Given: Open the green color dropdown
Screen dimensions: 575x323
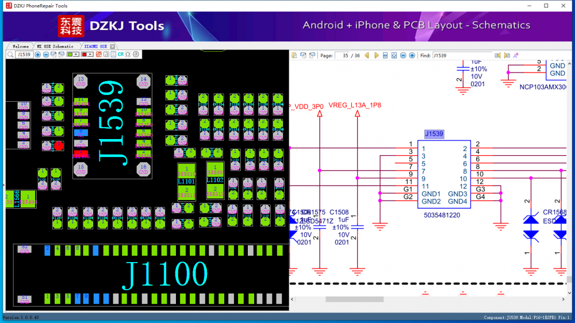Looking at the screenshot, I should pos(76,55).
